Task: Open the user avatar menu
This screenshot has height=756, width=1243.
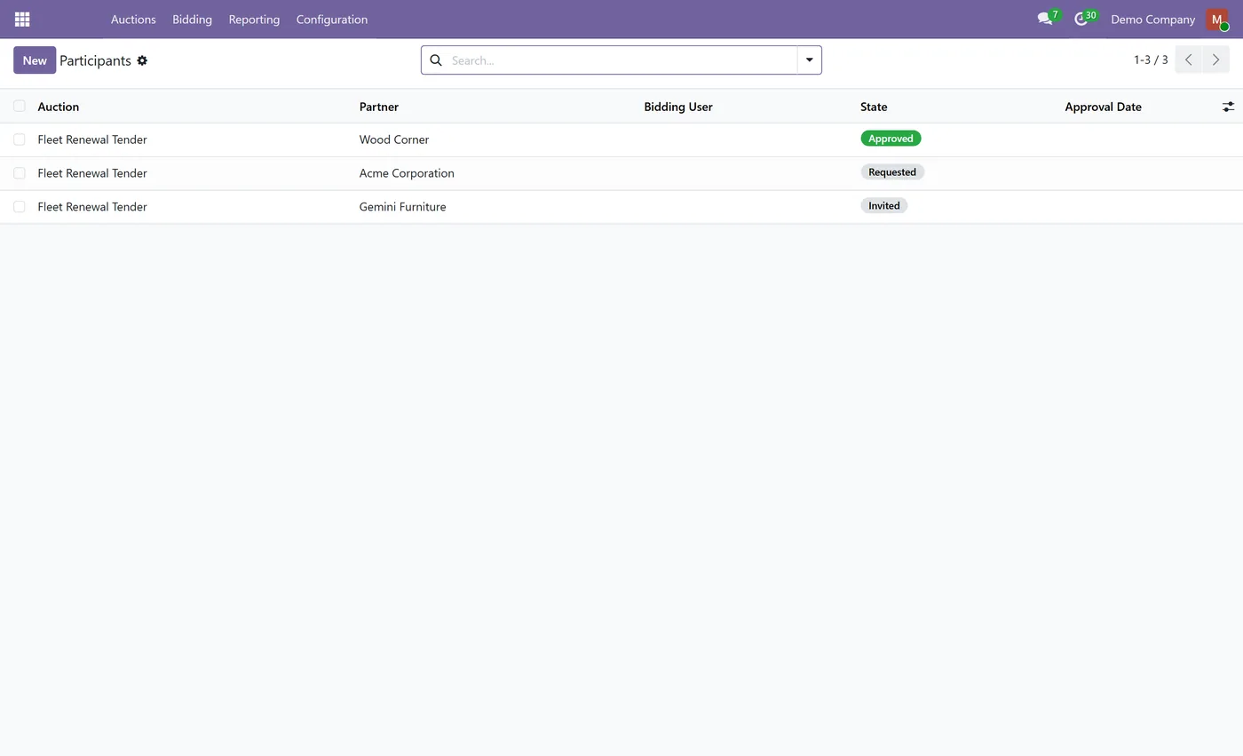Action: [x=1217, y=19]
